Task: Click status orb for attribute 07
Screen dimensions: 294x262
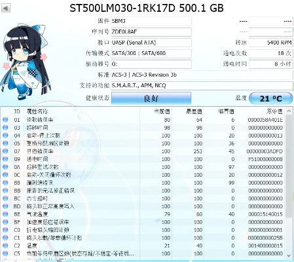Action: click(x=5, y=151)
